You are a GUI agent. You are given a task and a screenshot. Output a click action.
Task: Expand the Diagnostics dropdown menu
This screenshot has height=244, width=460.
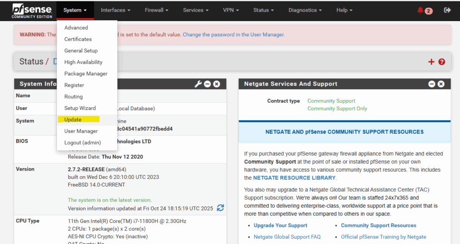(305, 10)
